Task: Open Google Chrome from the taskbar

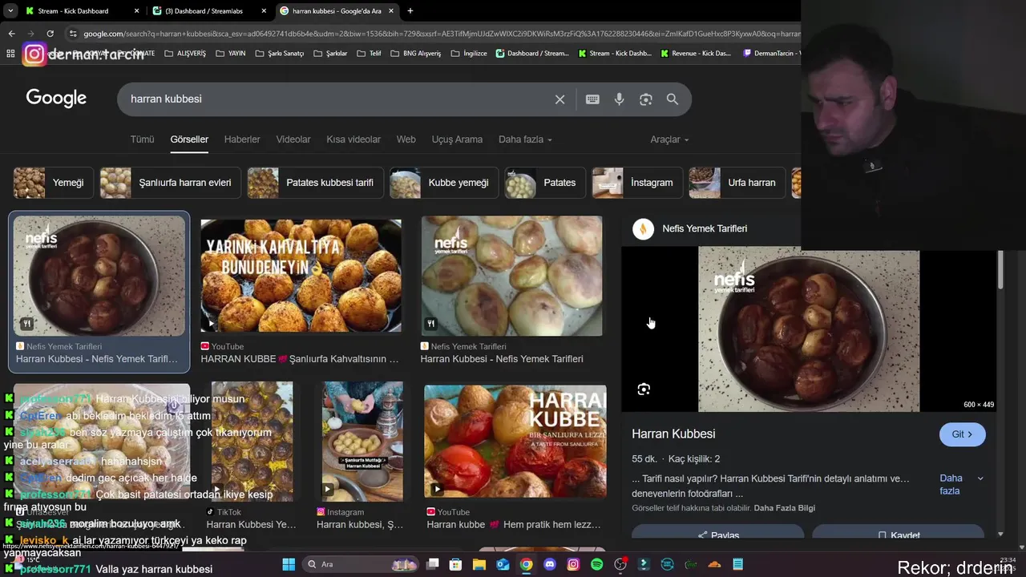Action: (x=526, y=564)
